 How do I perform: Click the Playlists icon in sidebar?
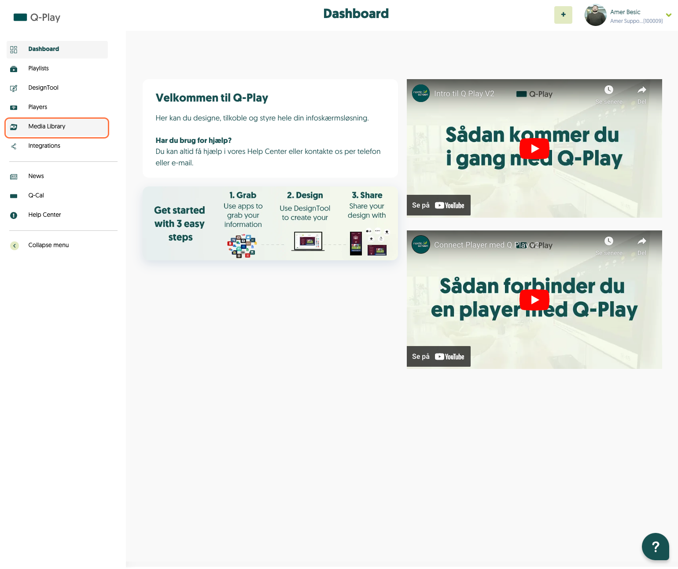(14, 69)
